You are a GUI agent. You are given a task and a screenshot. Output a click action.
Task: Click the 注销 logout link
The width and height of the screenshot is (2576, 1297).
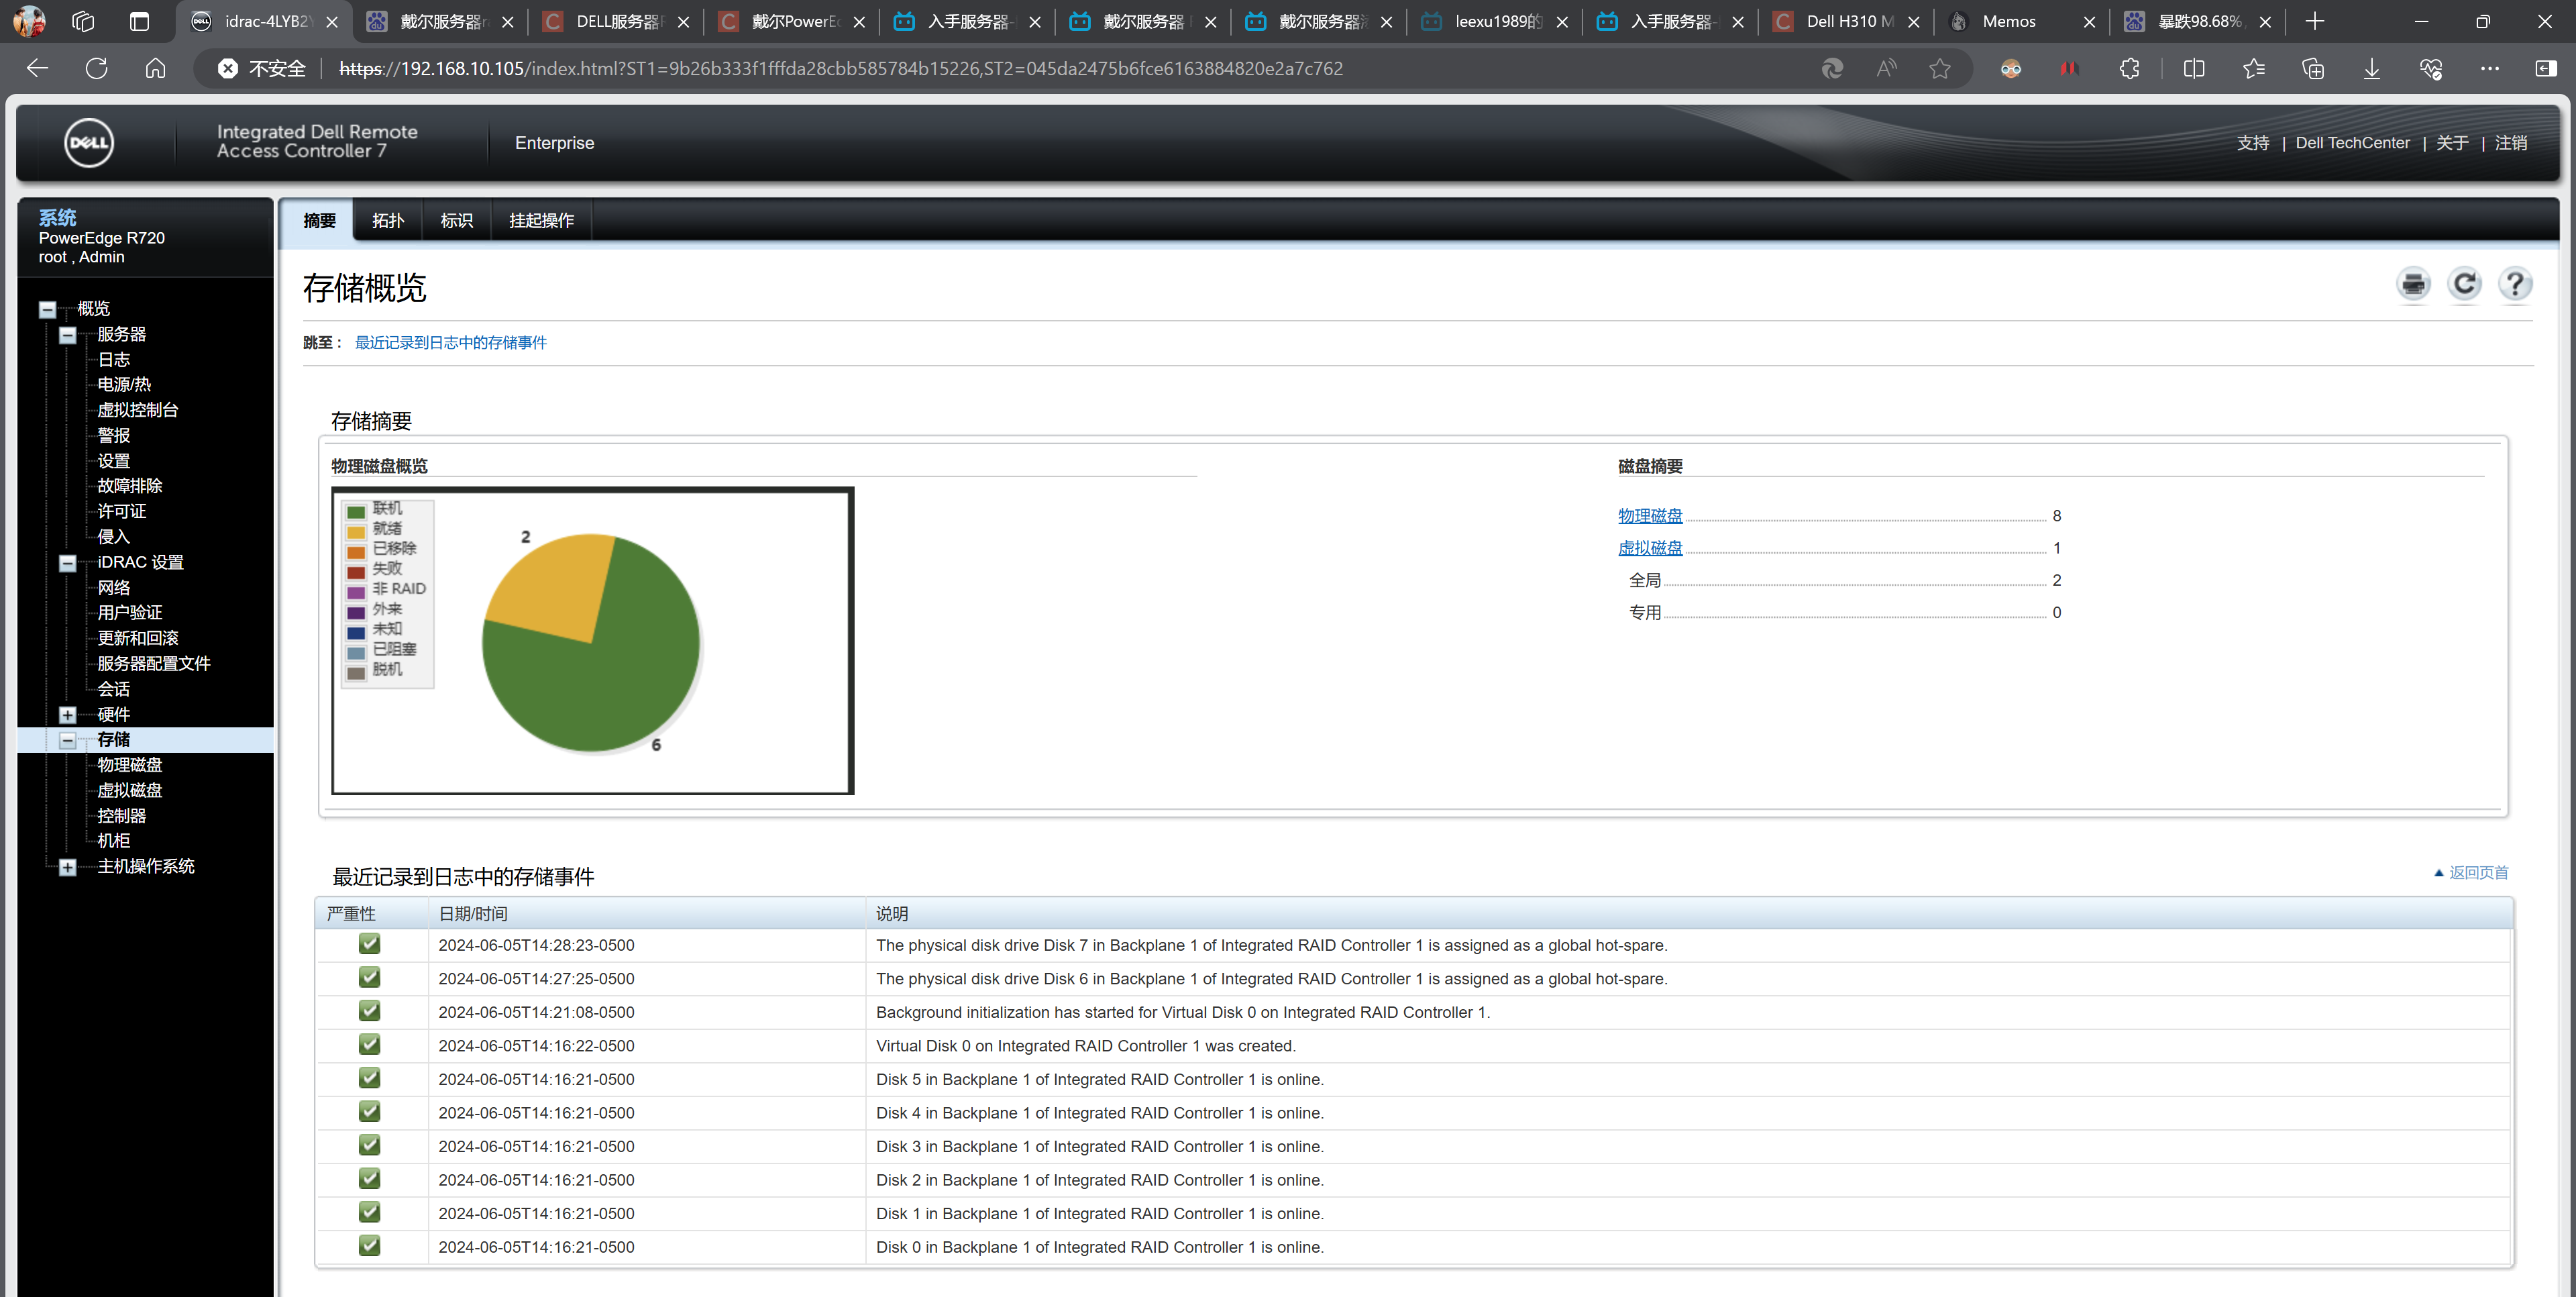(2510, 143)
